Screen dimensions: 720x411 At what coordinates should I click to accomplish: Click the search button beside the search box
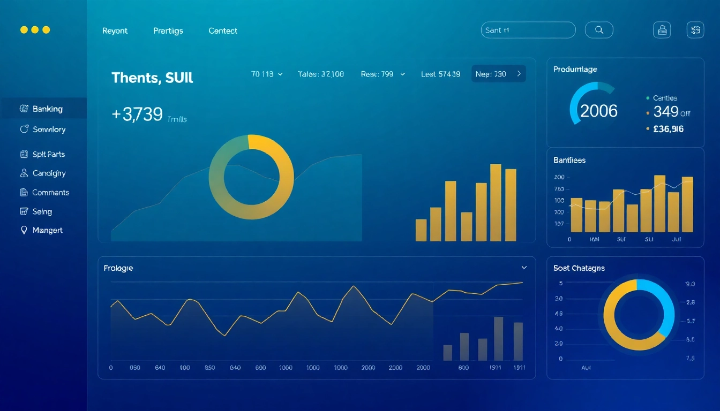coord(599,30)
